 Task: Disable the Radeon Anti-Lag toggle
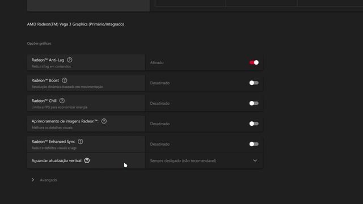pyautogui.click(x=254, y=62)
